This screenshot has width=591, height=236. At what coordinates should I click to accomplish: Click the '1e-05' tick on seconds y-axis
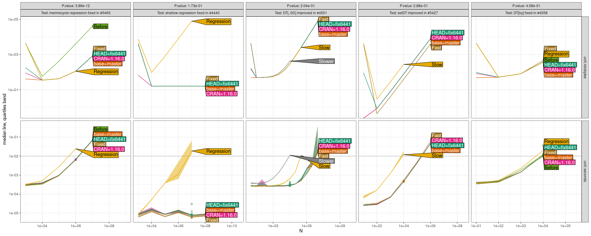[14, 213]
